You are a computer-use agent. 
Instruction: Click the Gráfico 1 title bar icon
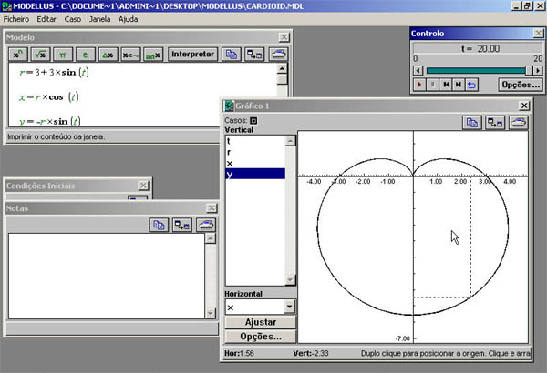229,106
